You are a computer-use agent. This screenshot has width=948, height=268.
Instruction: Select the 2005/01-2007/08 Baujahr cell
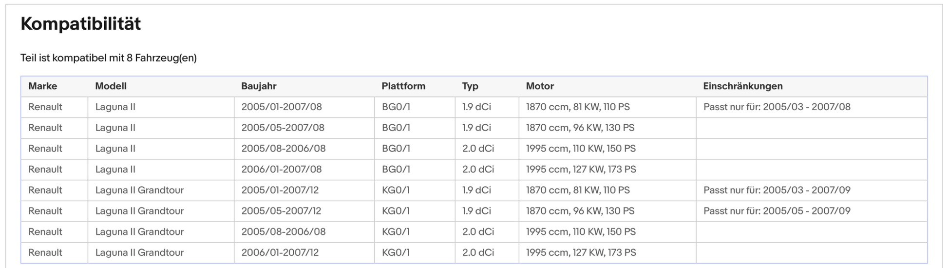[x=282, y=107]
